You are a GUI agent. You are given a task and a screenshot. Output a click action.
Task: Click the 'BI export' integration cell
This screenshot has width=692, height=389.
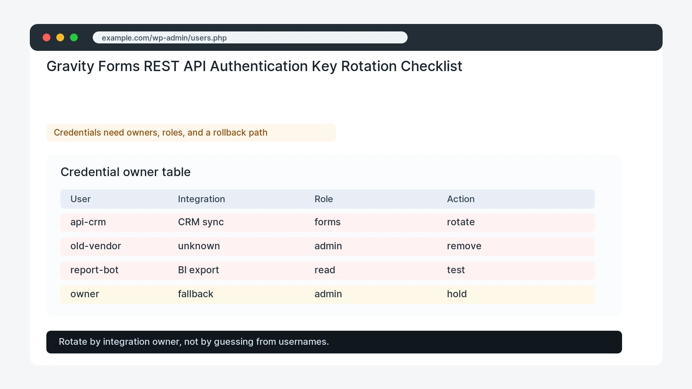click(x=198, y=270)
